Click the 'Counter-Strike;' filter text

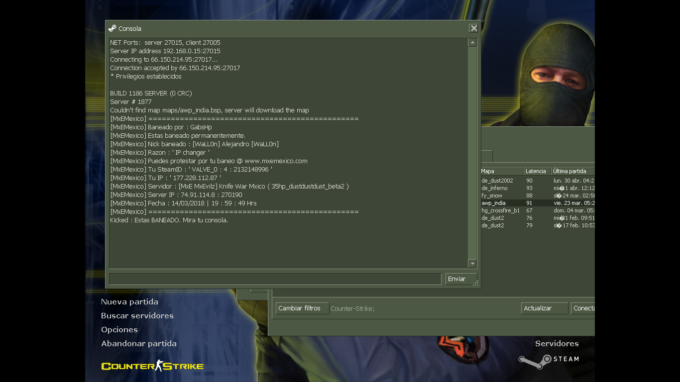[x=352, y=309]
